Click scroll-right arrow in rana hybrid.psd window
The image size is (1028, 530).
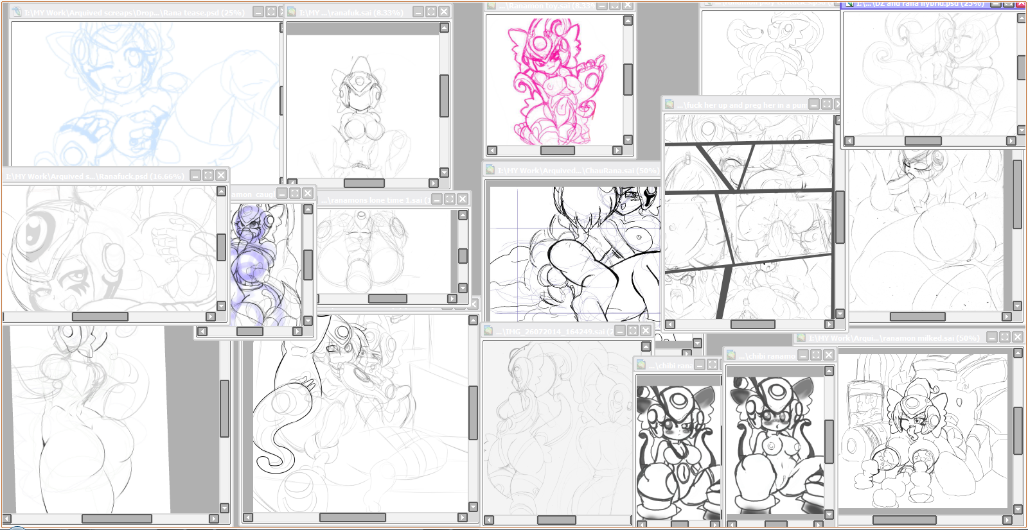[1011, 141]
